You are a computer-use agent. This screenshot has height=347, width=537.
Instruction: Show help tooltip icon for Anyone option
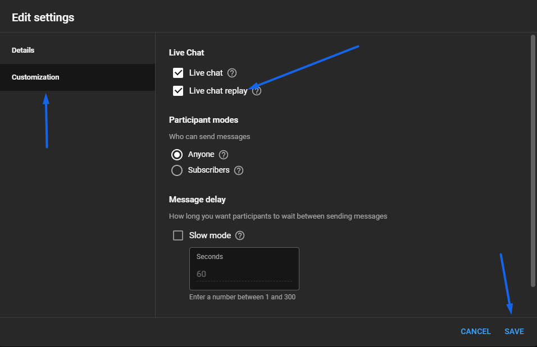tap(224, 155)
